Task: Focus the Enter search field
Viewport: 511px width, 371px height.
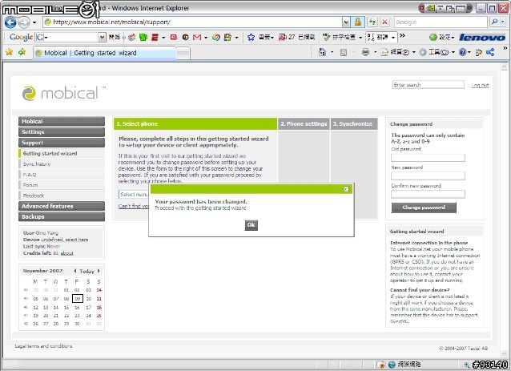Action: click(429, 85)
